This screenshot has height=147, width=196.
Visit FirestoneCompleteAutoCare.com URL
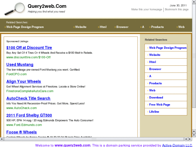point(30,91)
